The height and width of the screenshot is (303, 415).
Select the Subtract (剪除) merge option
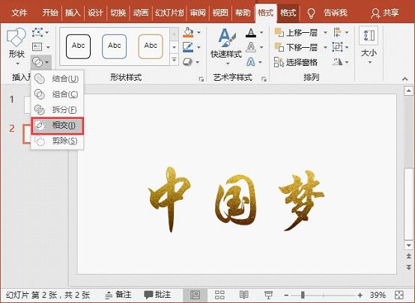click(x=58, y=141)
